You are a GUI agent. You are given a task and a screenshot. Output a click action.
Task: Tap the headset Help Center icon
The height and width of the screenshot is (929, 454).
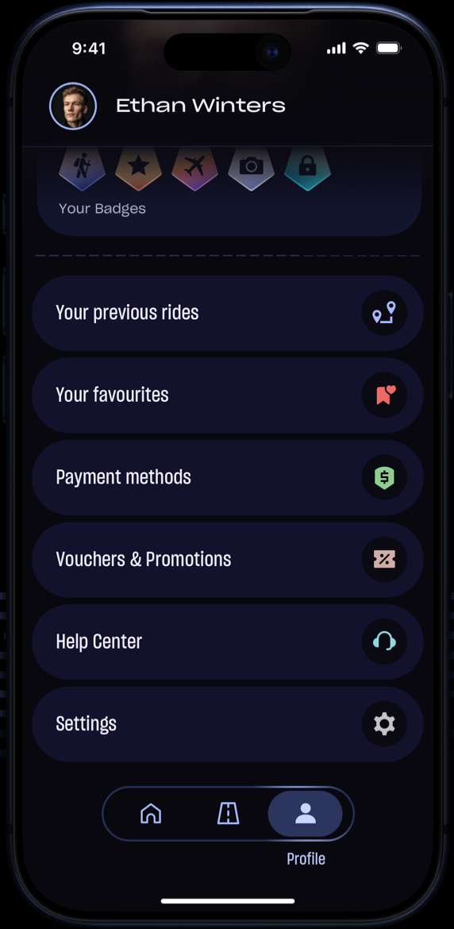(384, 642)
